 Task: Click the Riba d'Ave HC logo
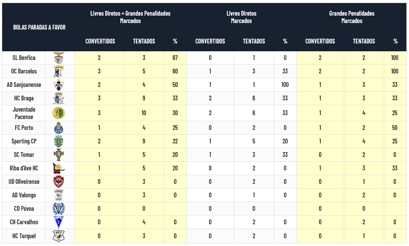click(58, 168)
